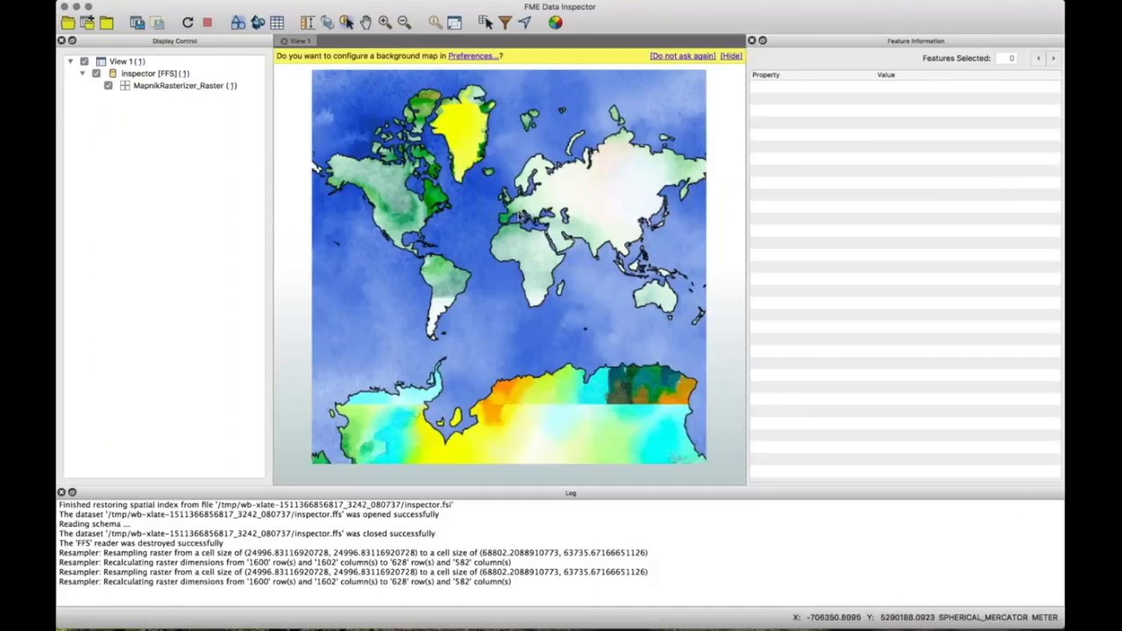This screenshot has width=1122, height=631.
Task: Toggle the MapnikRasterizer_Raster layer checkbox
Action: click(x=108, y=86)
